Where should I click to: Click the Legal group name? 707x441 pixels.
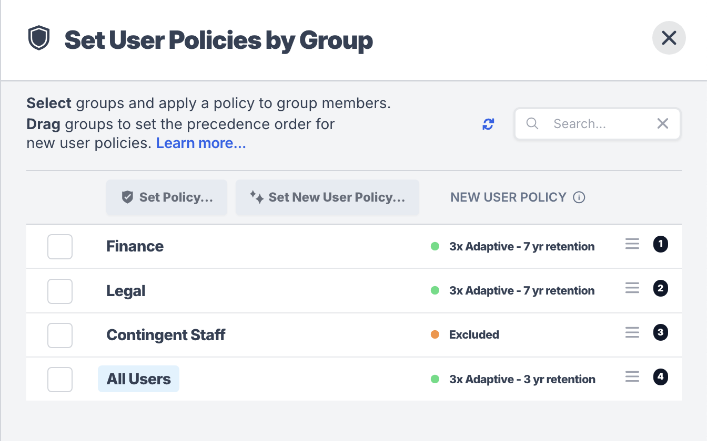pos(126,291)
